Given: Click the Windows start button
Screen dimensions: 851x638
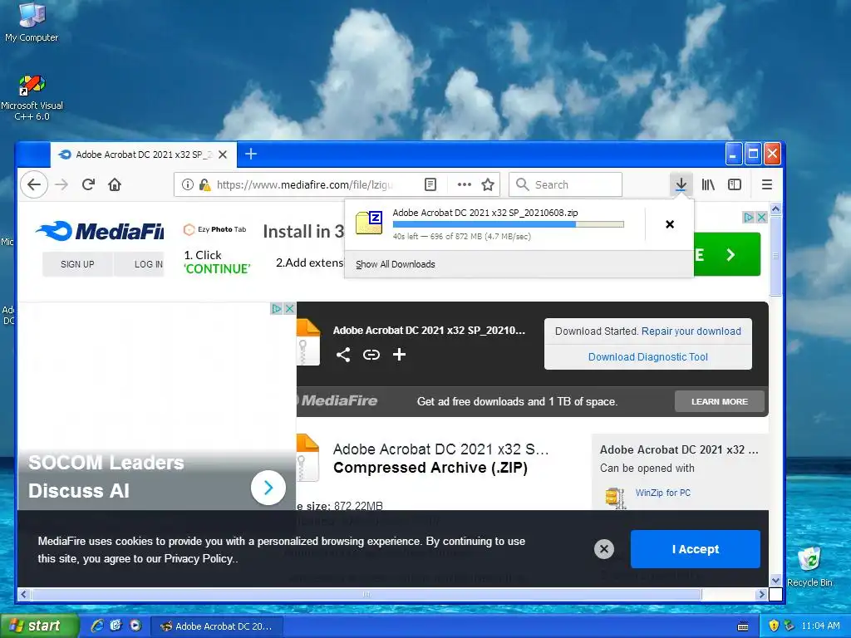Looking at the screenshot, I should pyautogui.click(x=38, y=626).
